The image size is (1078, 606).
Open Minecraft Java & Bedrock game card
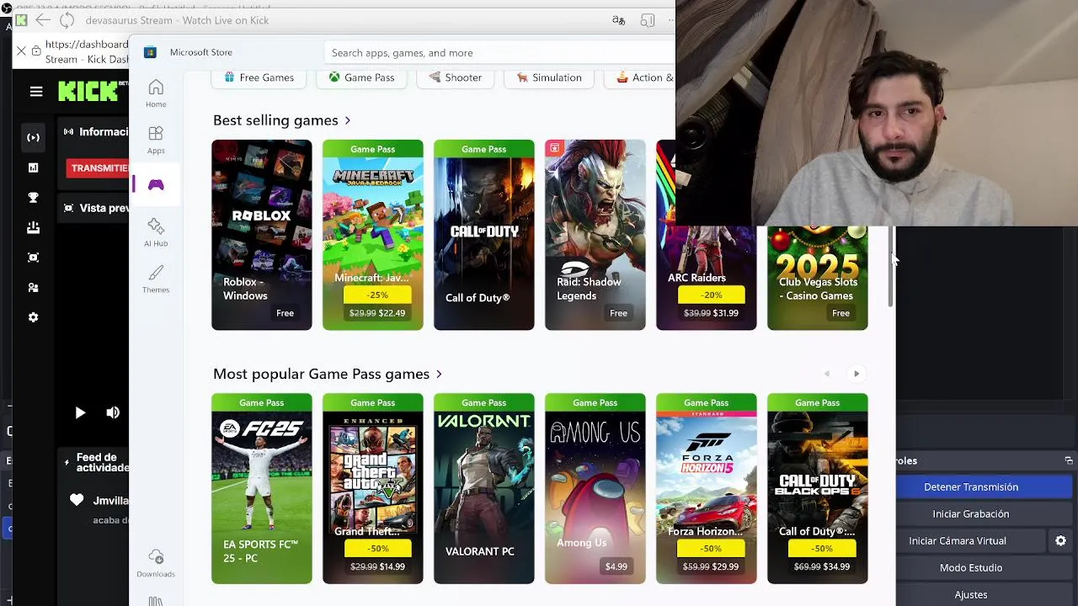point(373,235)
